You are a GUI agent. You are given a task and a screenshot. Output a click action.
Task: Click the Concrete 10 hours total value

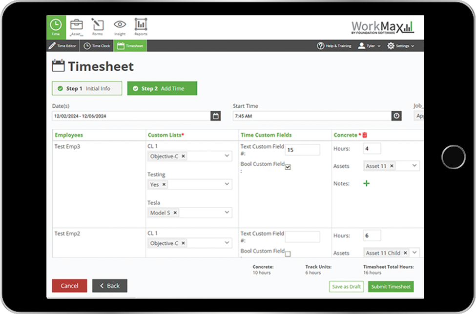(x=262, y=273)
